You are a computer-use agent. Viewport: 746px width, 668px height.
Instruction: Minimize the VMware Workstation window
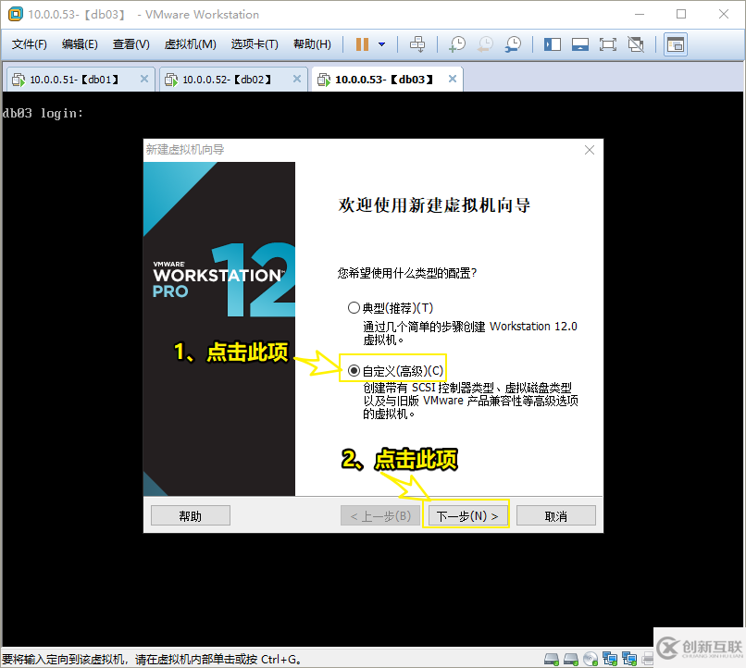coord(640,14)
